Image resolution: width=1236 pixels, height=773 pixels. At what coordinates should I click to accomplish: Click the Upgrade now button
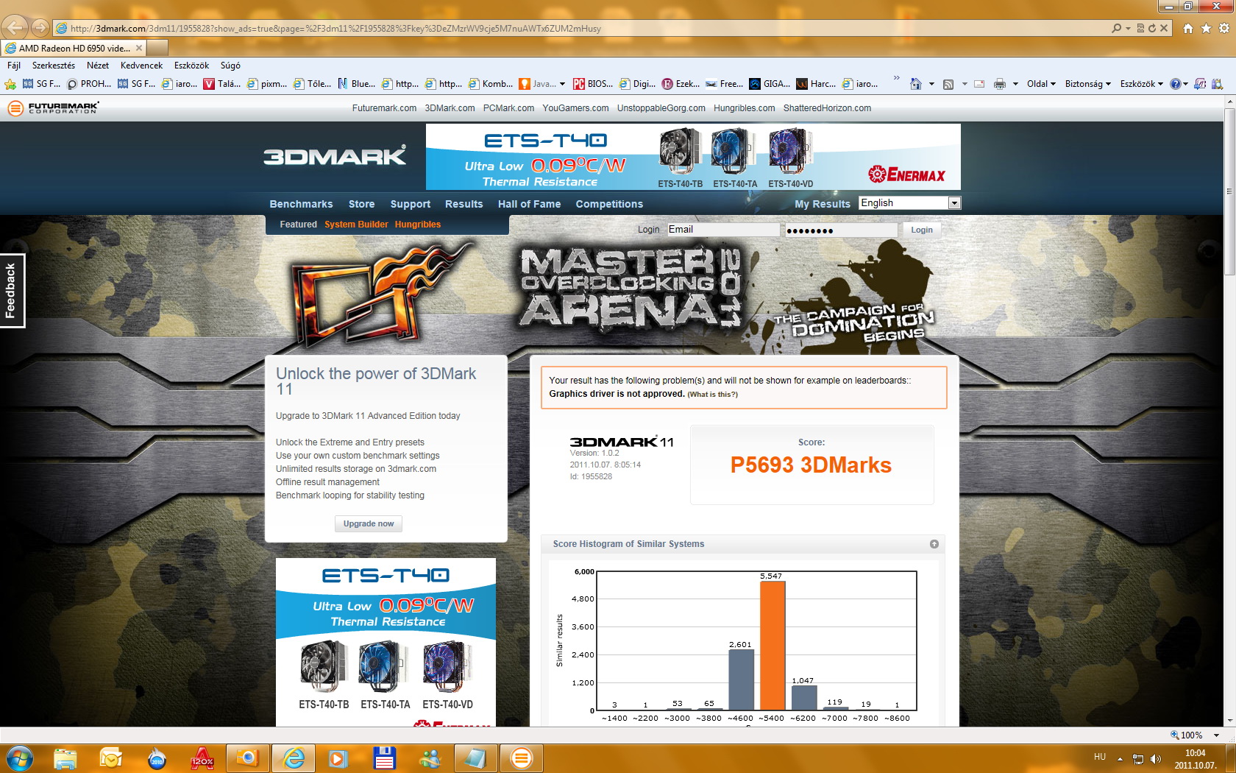[369, 523]
